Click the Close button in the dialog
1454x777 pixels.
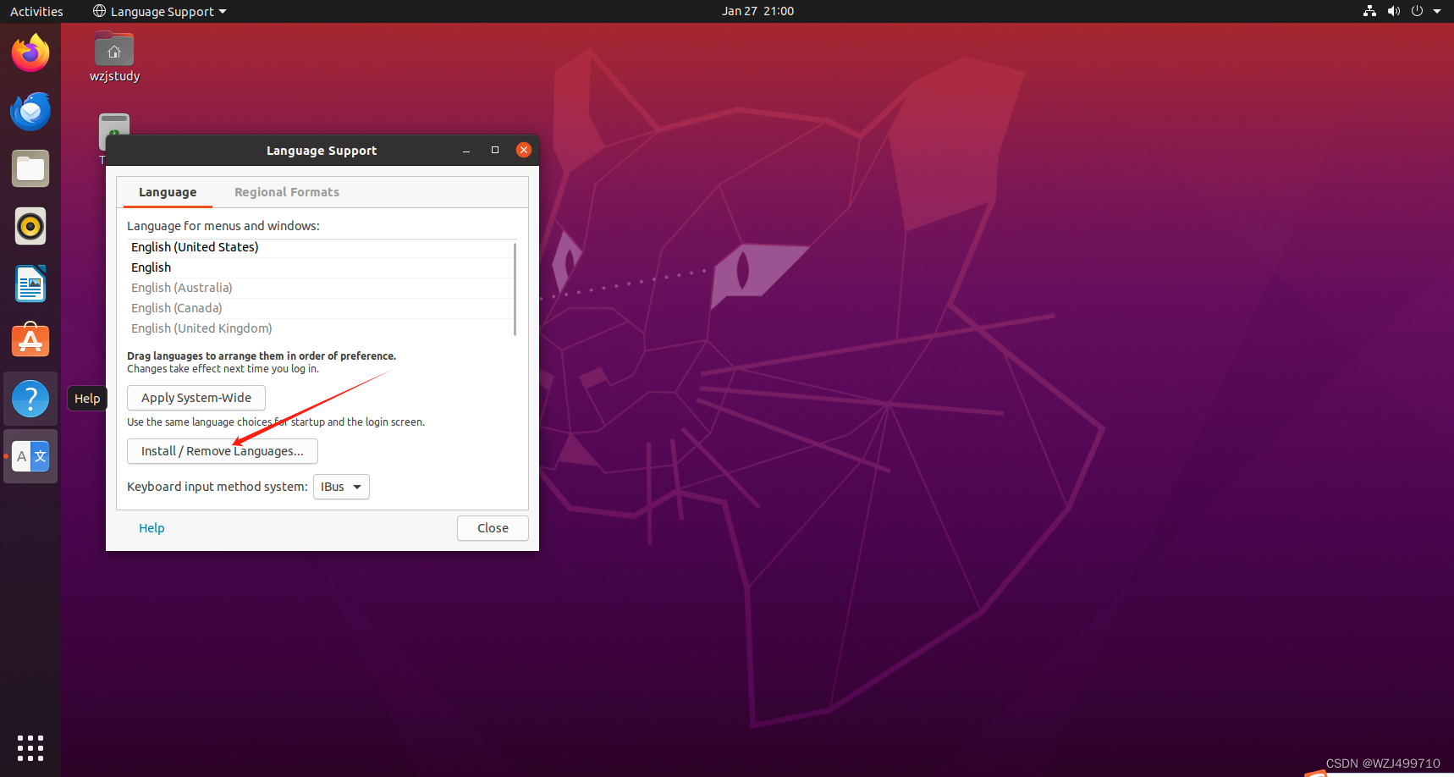(493, 528)
